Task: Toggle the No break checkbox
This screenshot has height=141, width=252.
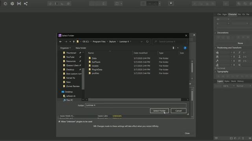Action: click(215, 68)
